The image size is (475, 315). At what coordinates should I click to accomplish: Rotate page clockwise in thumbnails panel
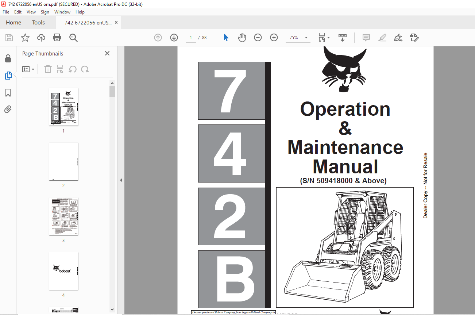point(85,69)
